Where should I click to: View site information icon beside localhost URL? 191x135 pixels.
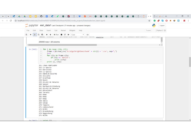[x=16, y=21]
